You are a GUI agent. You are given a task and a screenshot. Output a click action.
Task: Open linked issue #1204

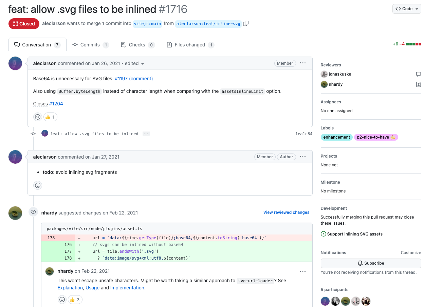click(56, 103)
